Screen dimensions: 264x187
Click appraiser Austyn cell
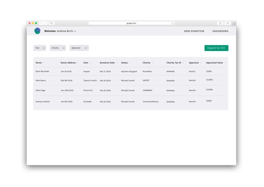coord(192,72)
